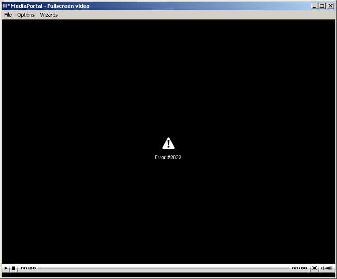Stop playback with the stop button

click(x=13, y=268)
